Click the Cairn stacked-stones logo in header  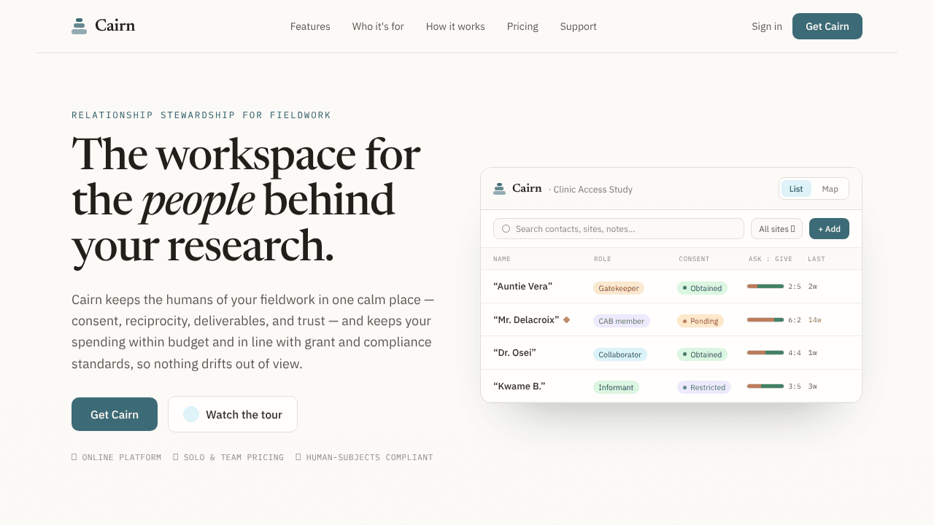coord(79,26)
